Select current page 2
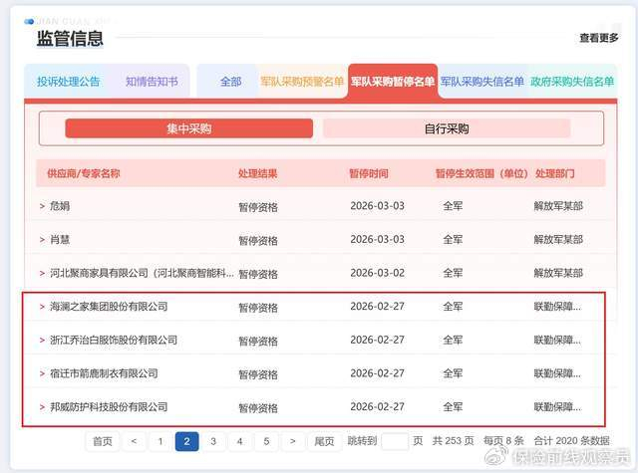 186,441
